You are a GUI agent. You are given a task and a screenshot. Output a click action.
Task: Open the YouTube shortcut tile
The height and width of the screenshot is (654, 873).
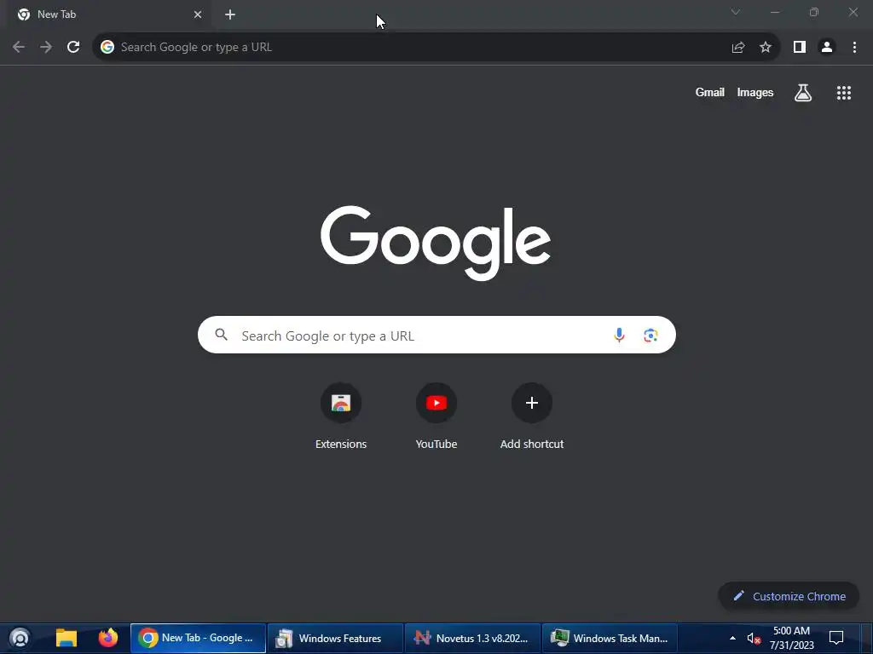tap(436, 416)
